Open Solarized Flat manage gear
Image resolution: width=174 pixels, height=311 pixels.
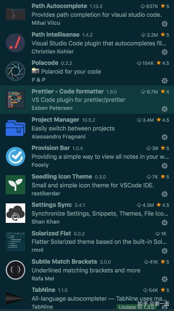point(164,251)
